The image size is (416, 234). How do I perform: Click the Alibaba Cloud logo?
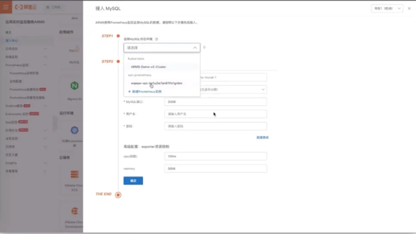coord(26,7)
